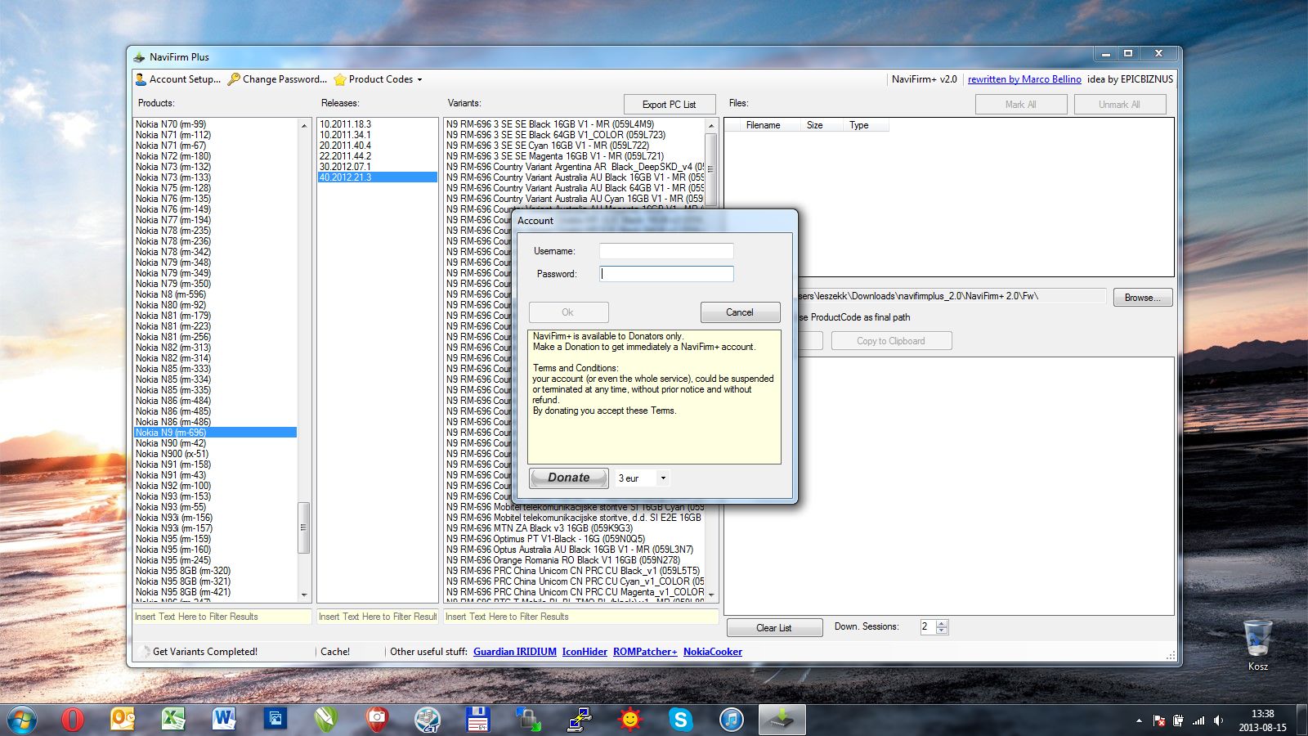Select release 40.2012.21.3
The width and height of the screenshot is (1308, 736).
[378, 177]
